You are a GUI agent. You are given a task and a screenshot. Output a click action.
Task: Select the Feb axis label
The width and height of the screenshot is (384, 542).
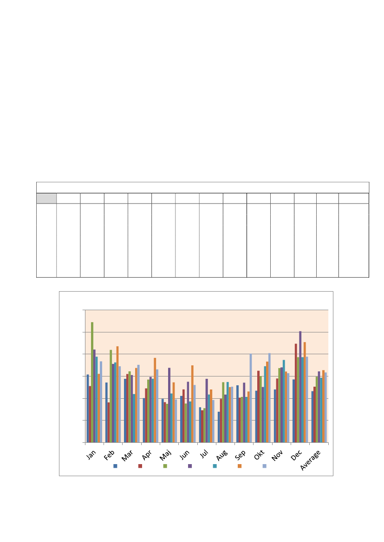109,455
